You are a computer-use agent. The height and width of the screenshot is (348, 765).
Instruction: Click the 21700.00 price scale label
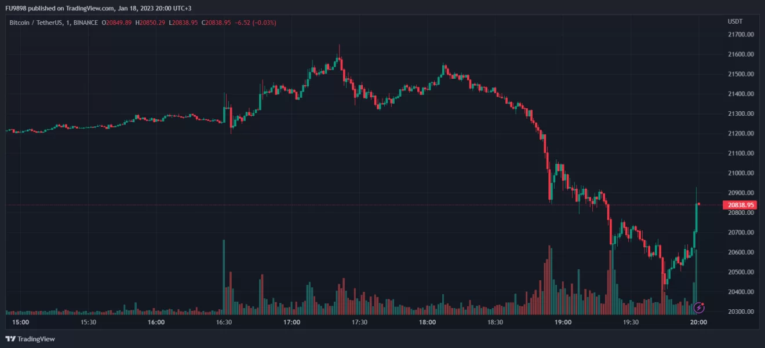click(741, 35)
